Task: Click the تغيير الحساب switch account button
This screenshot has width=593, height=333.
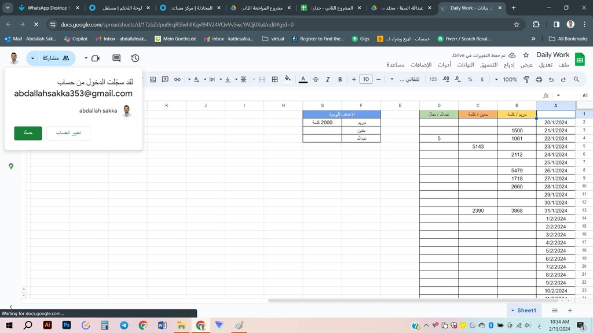Action: 68,133
